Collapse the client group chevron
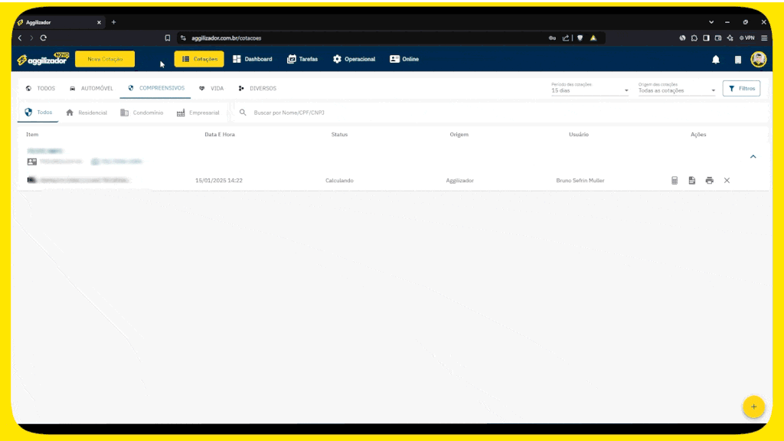 [753, 156]
